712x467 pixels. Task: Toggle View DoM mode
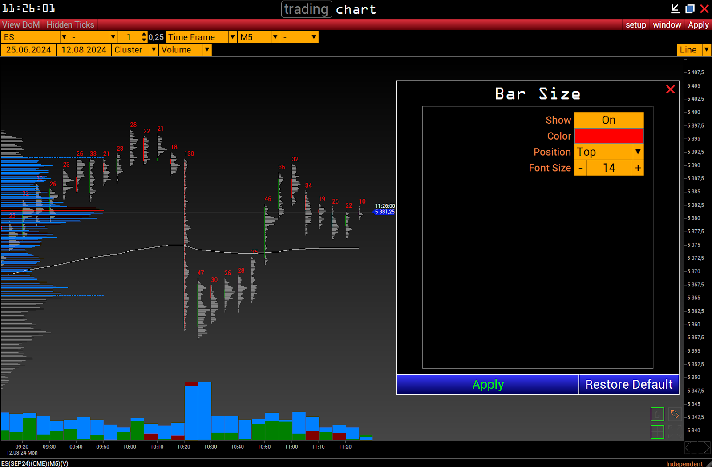tap(21, 25)
